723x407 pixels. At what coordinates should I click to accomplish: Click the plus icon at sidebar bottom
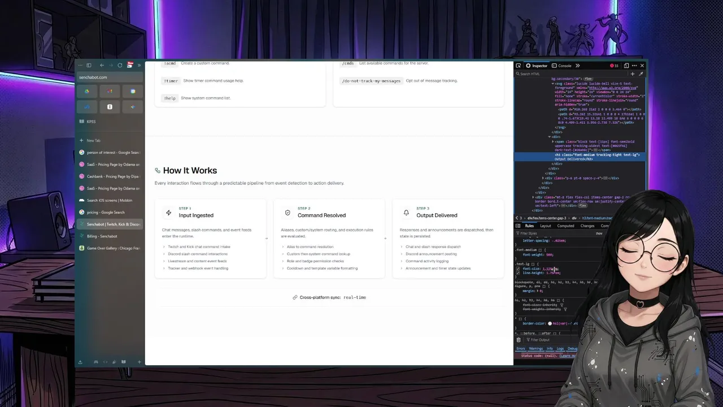point(139,362)
